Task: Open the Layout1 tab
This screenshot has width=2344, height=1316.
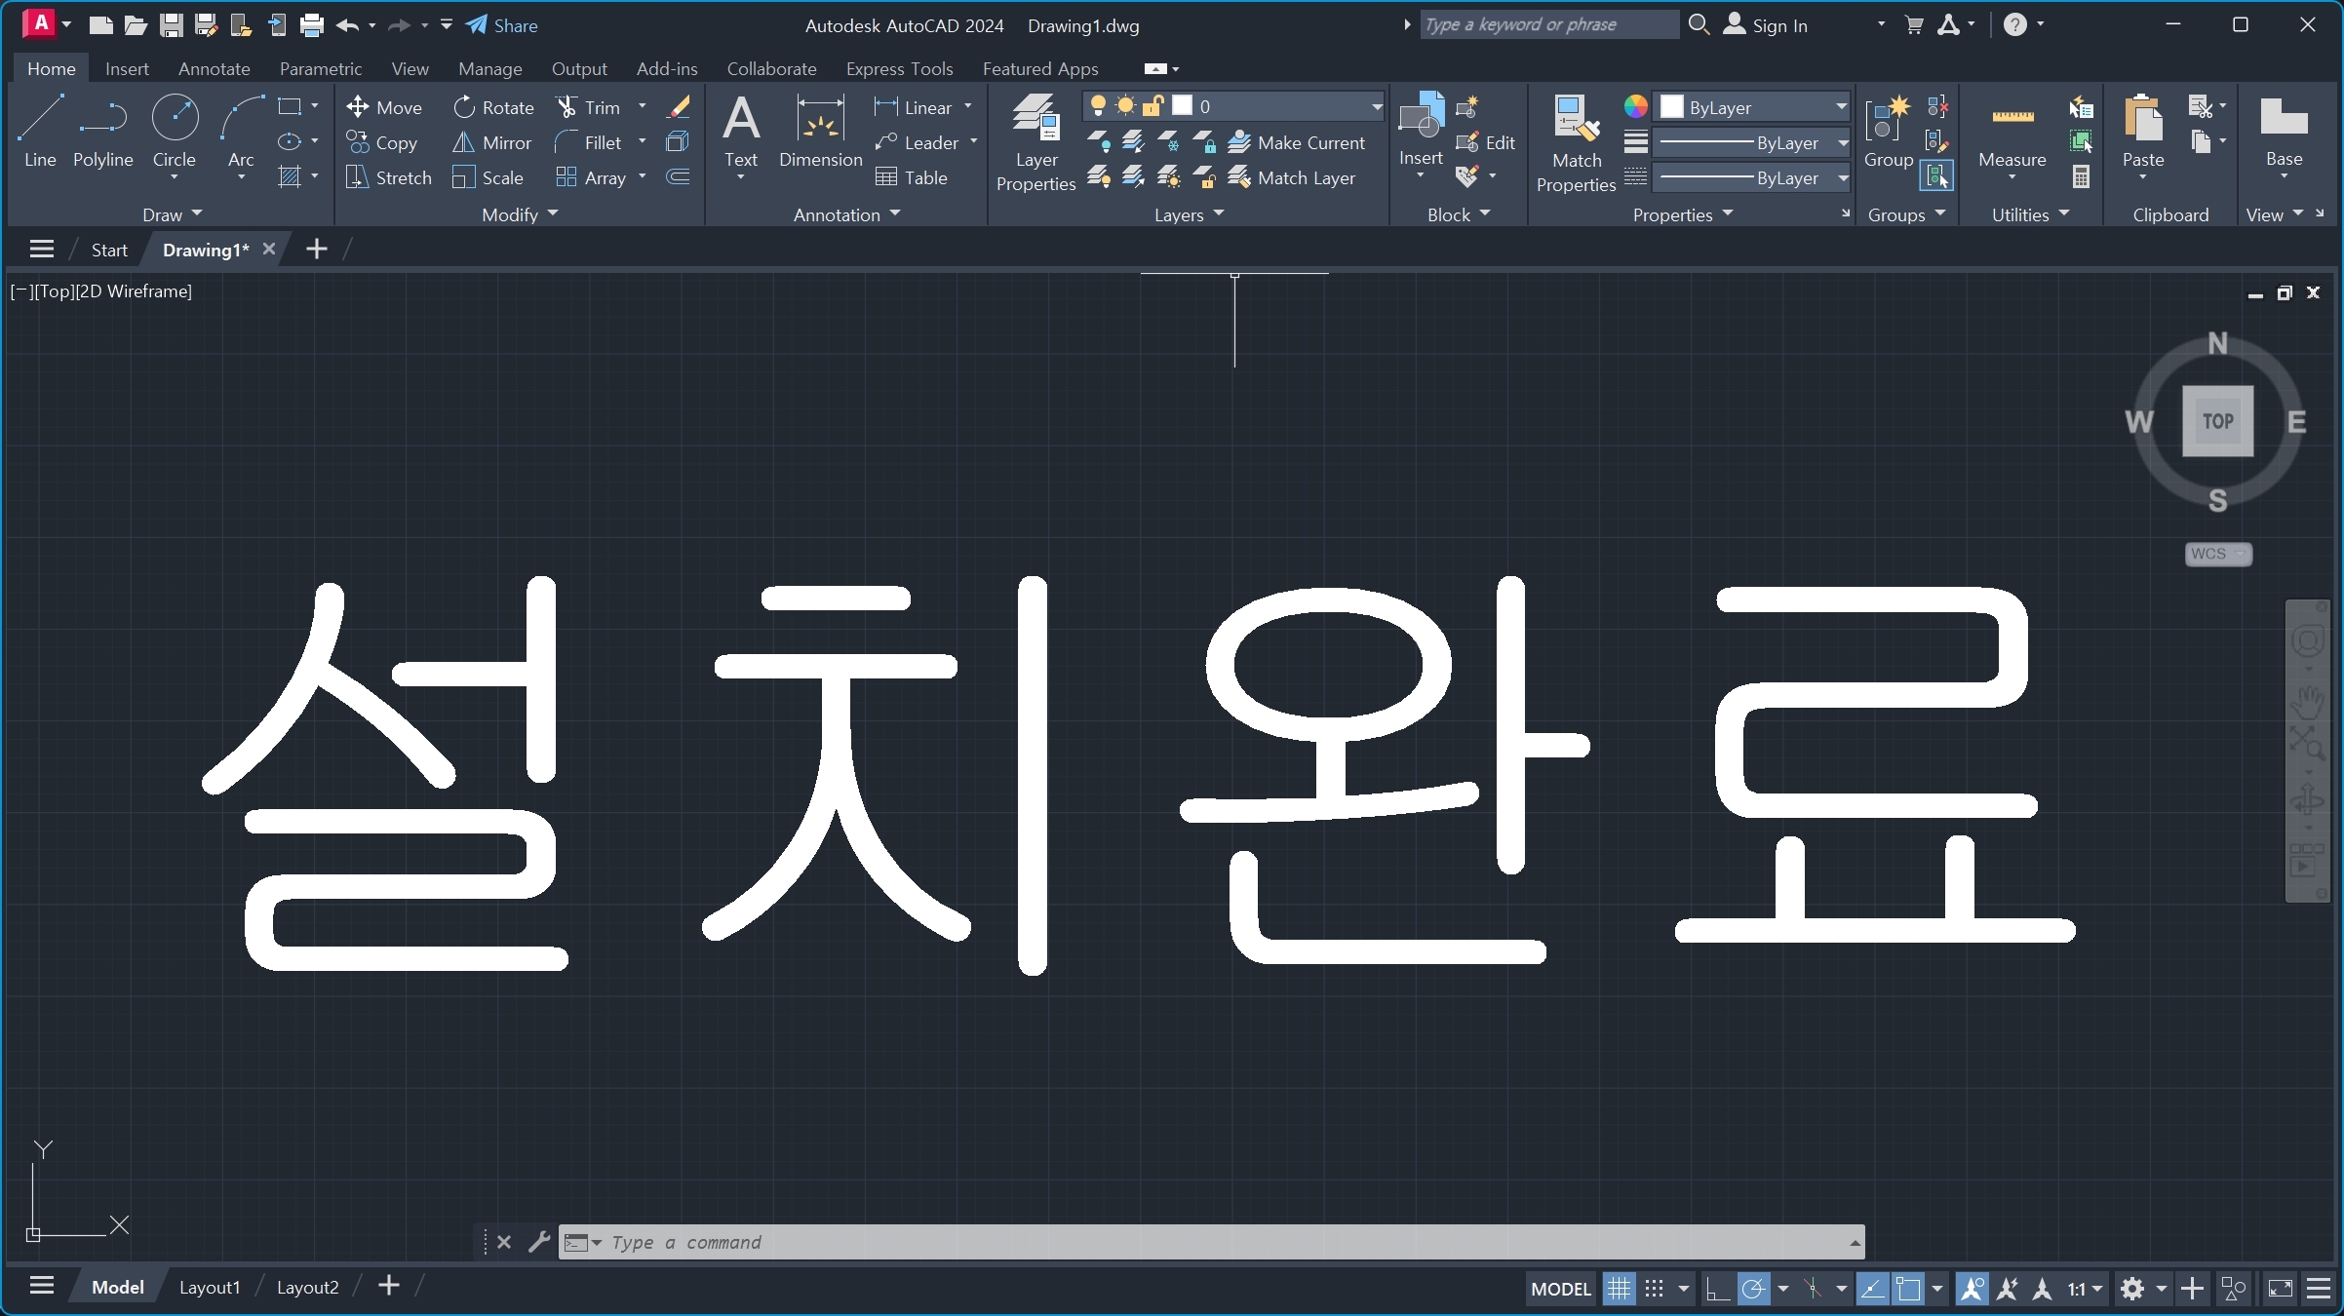Action: click(210, 1287)
